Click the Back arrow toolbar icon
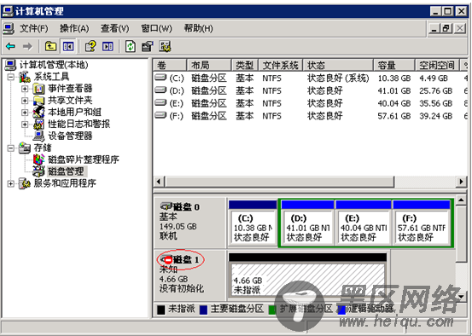 tap(10, 46)
